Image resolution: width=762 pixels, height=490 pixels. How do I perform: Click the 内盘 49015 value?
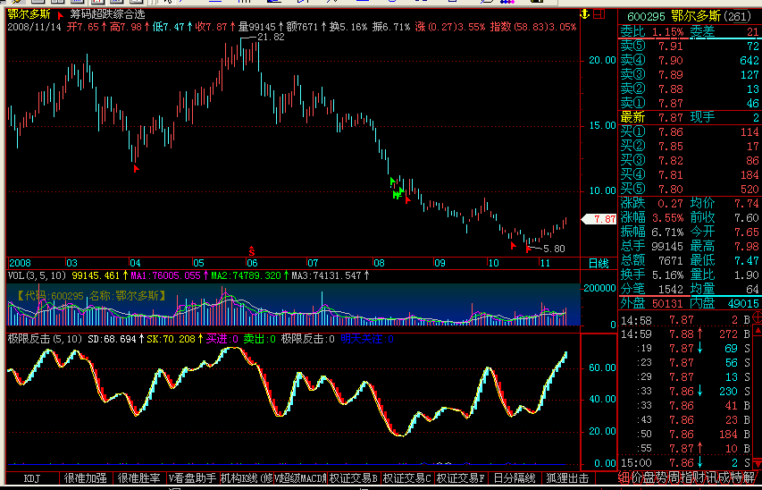pos(742,304)
